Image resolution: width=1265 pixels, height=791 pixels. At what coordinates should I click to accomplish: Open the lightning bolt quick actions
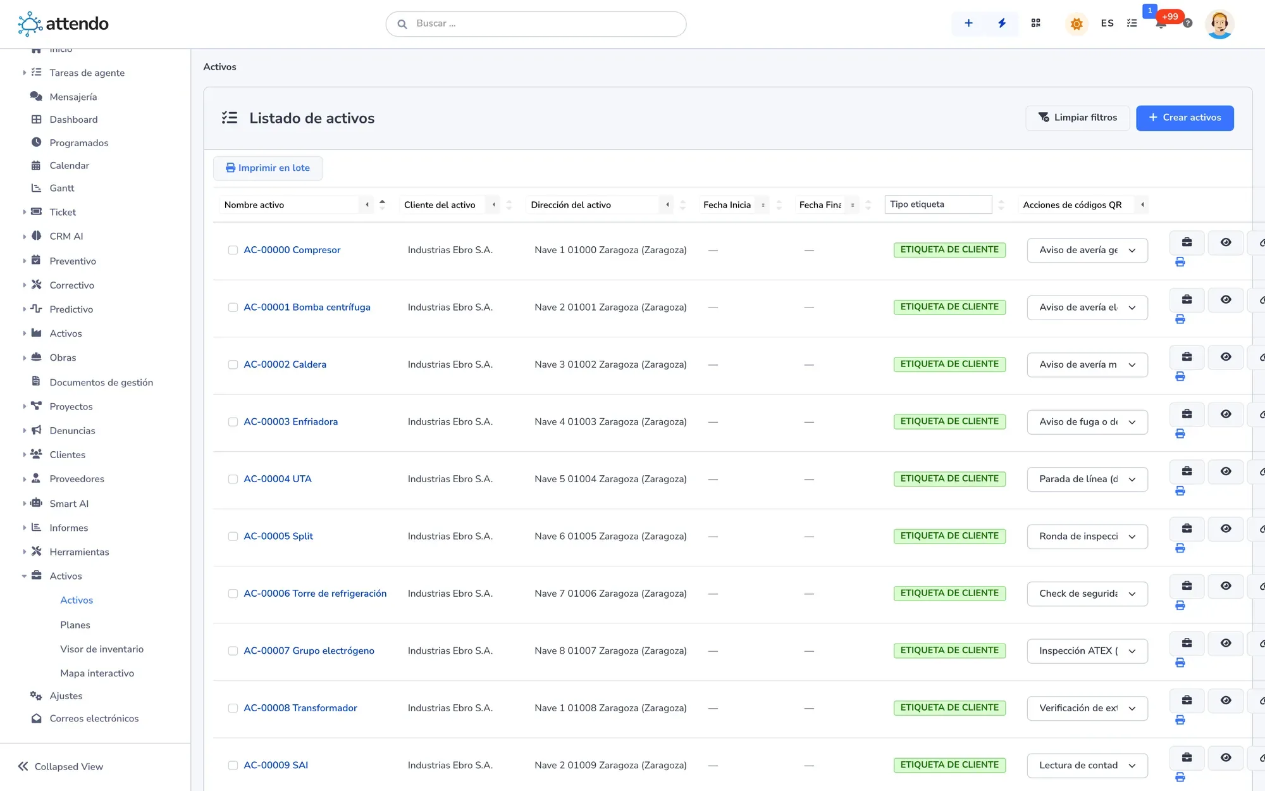point(1002,23)
